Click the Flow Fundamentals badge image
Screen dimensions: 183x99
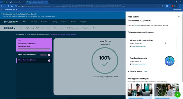[170, 61]
